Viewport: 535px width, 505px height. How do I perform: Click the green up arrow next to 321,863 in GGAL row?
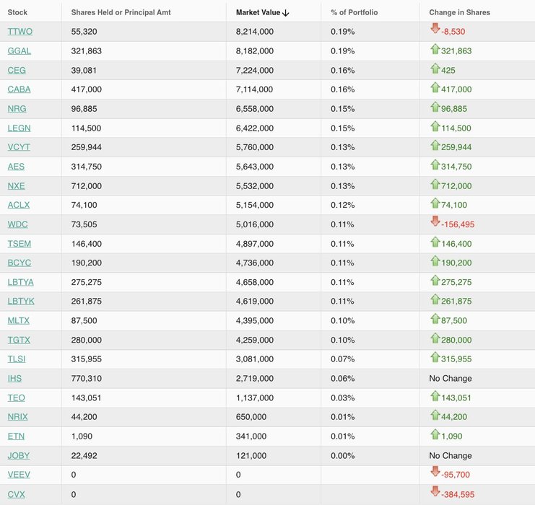point(435,49)
